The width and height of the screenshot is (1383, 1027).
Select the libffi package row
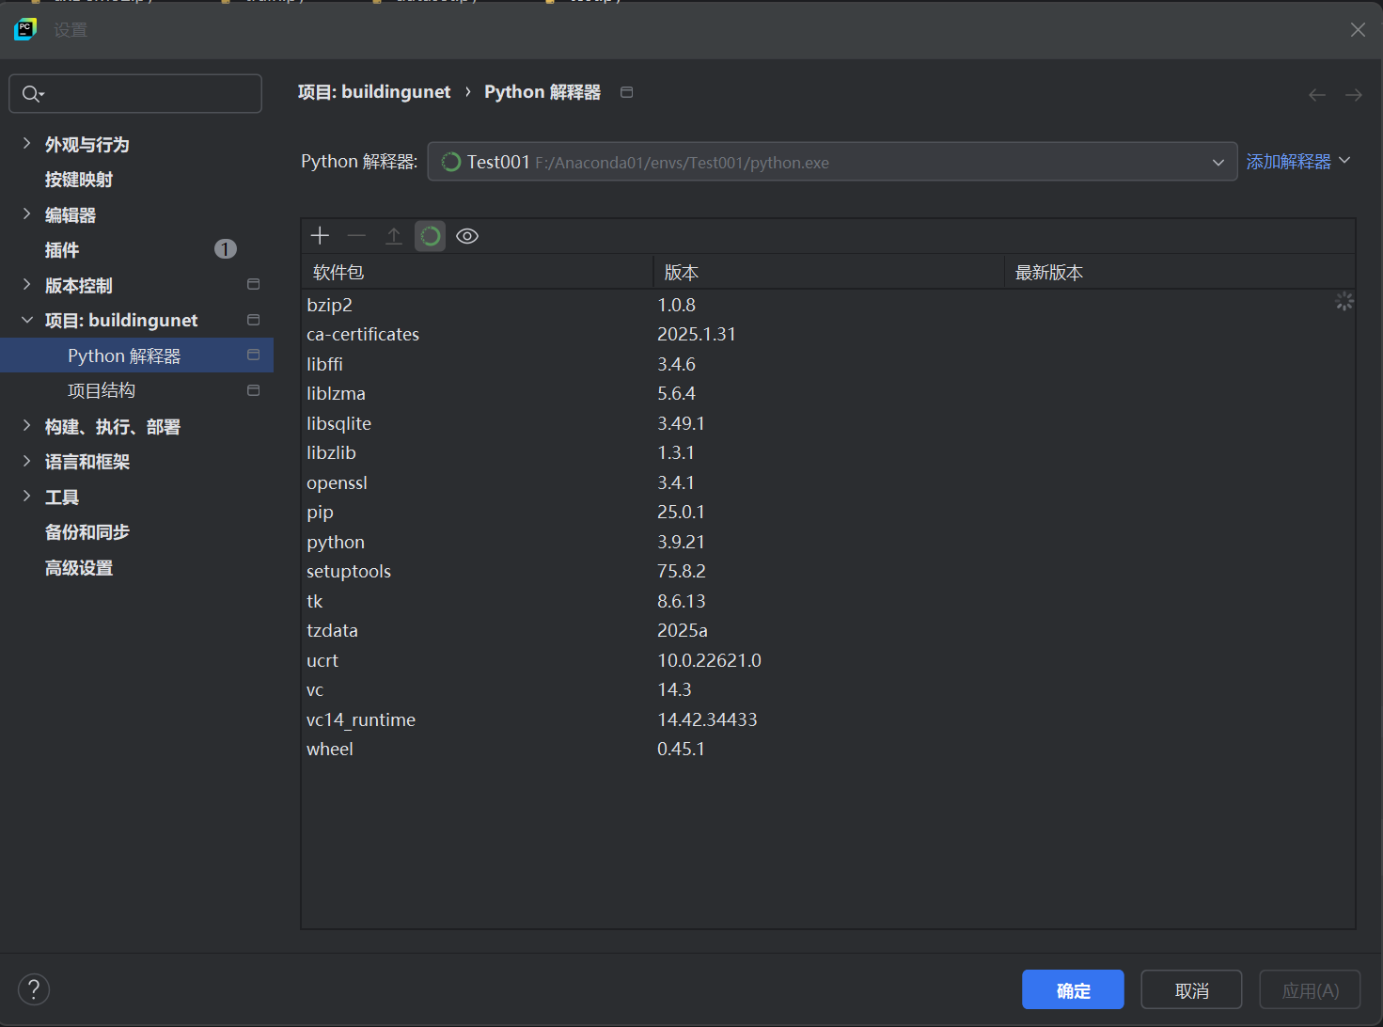click(x=828, y=364)
